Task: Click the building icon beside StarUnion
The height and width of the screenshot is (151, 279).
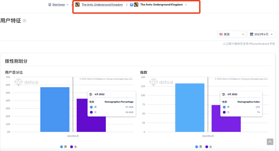Action: click(x=50, y=5)
